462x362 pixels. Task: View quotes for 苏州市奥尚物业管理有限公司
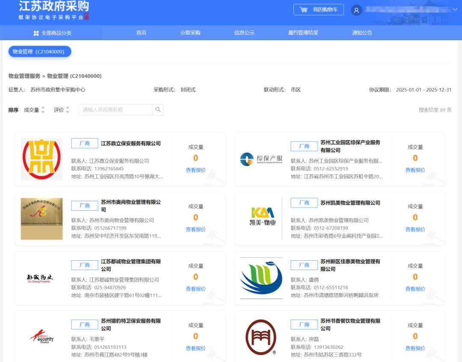pos(195,230)
